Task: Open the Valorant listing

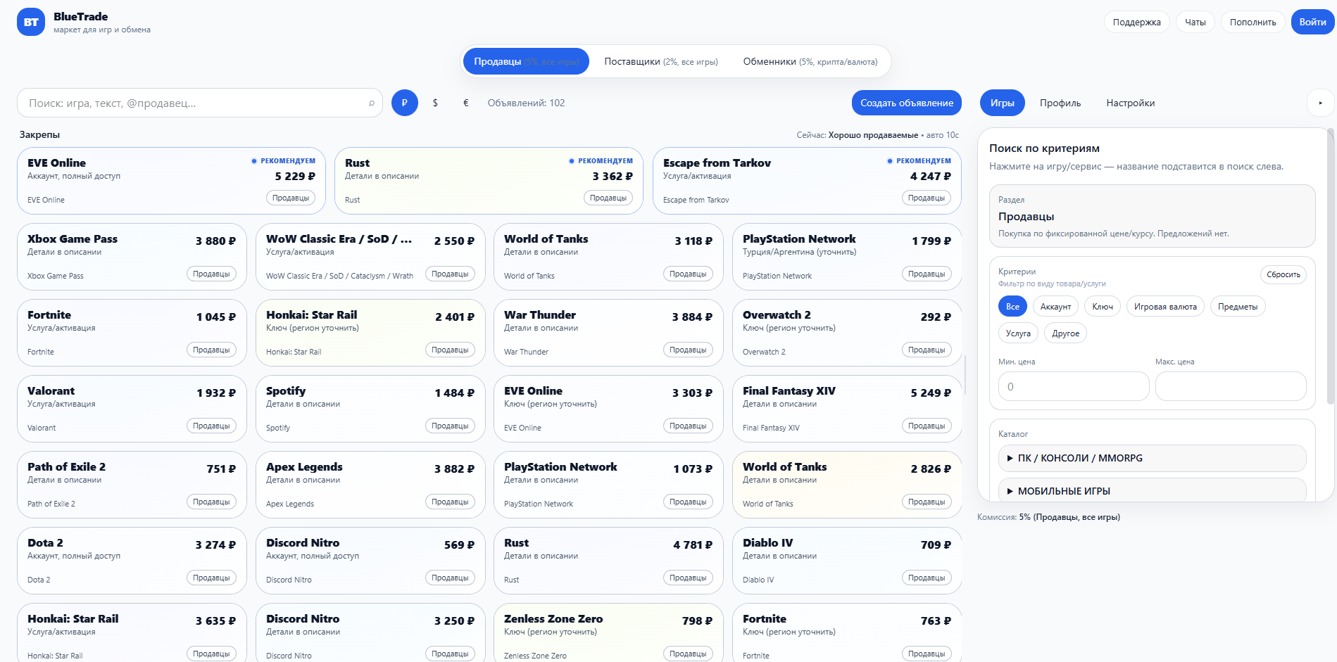Action: coord(132,409)
